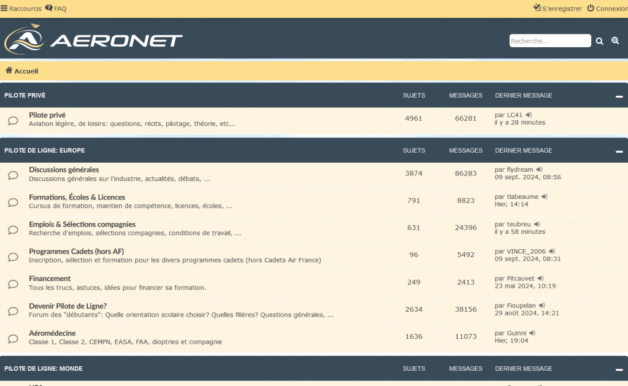Image resolution: width=628 pixels, height=386 pixels.
Task: Click the Discussions générales forum icon
Action: [12, 174]
